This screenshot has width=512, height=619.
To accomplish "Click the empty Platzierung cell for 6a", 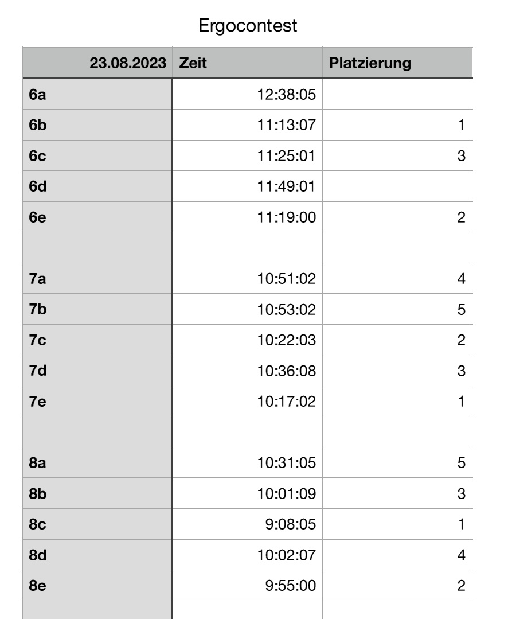I will [x=397, y=94].
